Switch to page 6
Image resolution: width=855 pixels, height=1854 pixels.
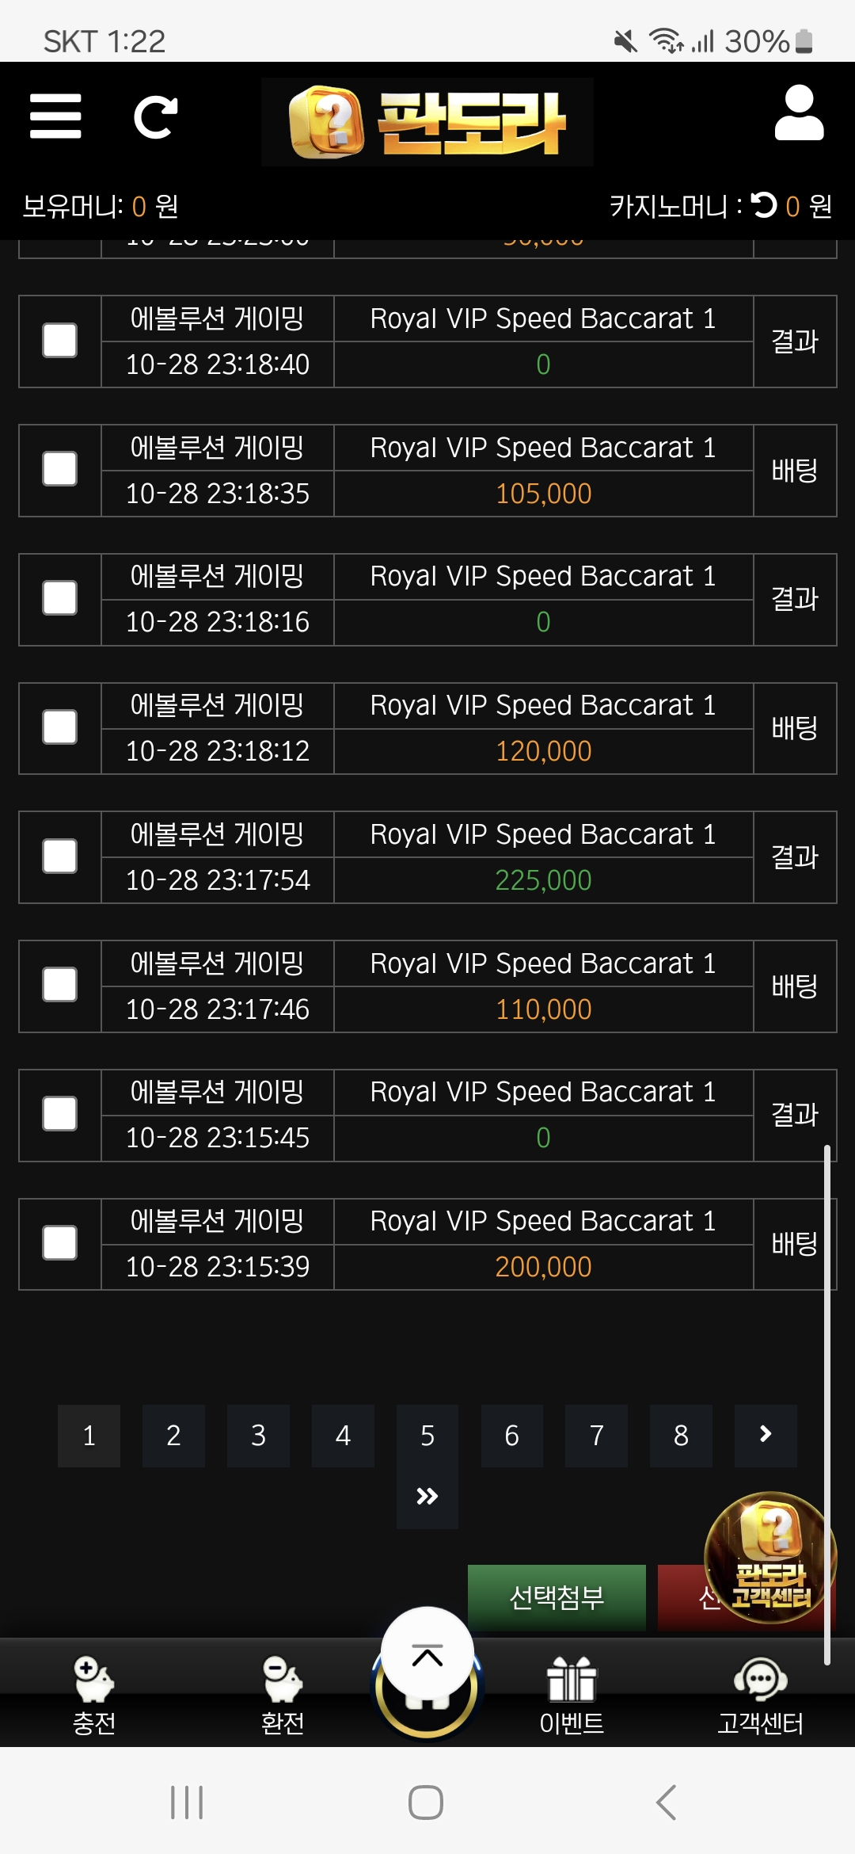pyautogui.click(x=512, y=1435)
